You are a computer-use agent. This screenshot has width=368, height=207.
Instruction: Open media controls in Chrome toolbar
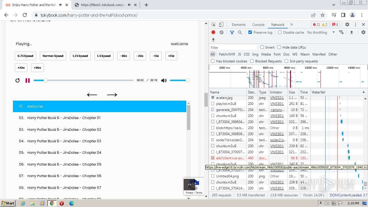click(334, 15)
